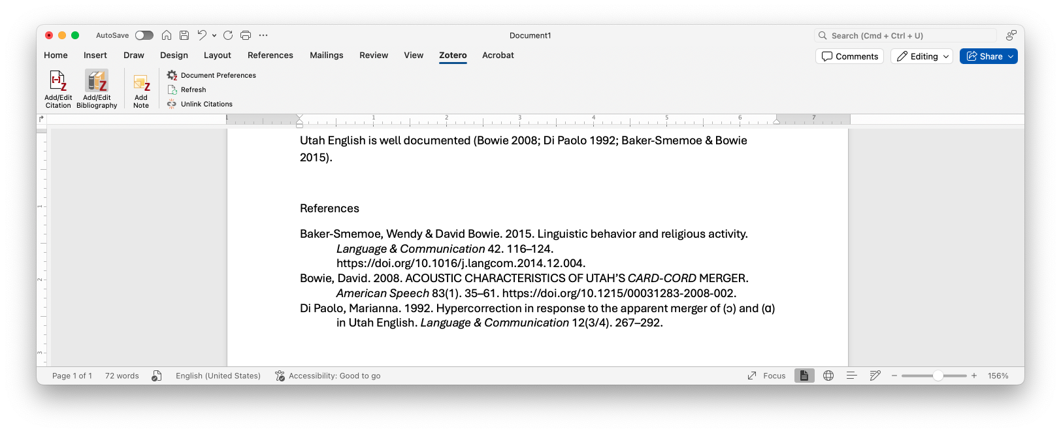
Task: Click Add/Edit Citation Zotero icon
Action: coord(58,82)
